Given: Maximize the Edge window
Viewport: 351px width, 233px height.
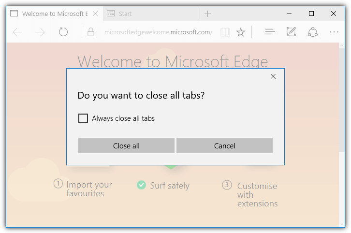Looking at the screenshot, I should tap(311, 14).
